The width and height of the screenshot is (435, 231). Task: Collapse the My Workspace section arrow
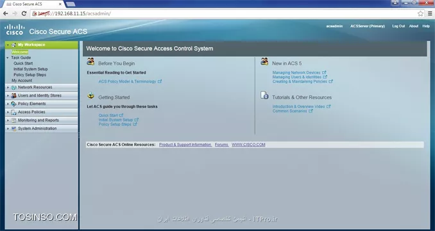click(x=8, y=45)
